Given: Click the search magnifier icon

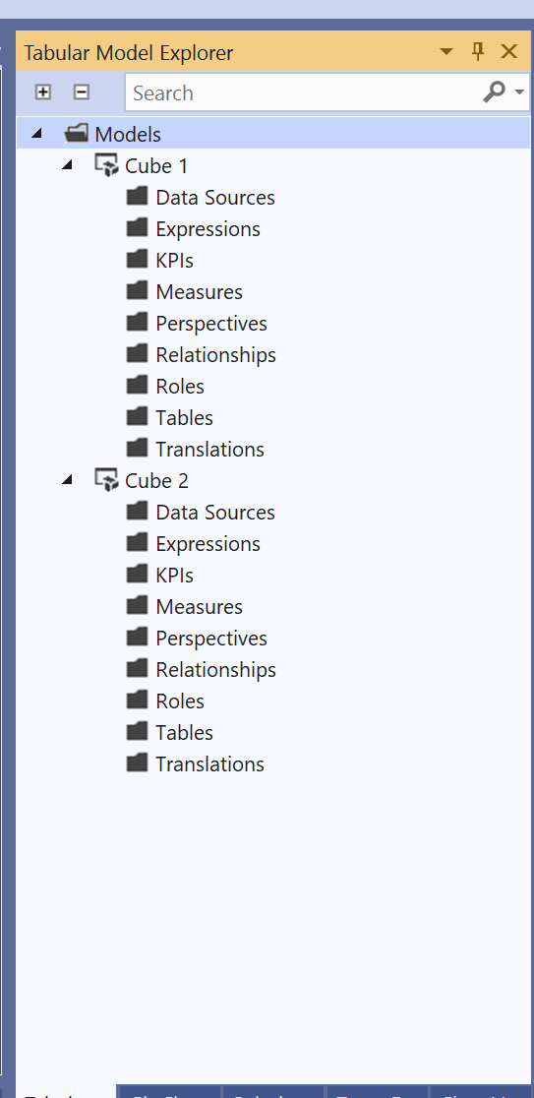Looking at the screenshot, I should click(494, 91).
